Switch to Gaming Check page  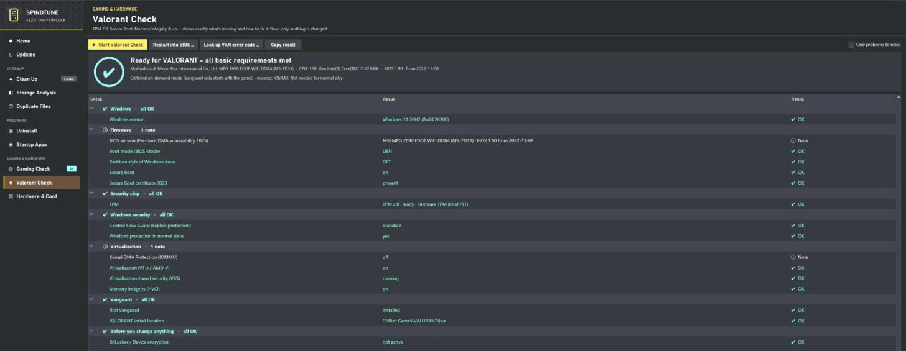coord(42,169)
